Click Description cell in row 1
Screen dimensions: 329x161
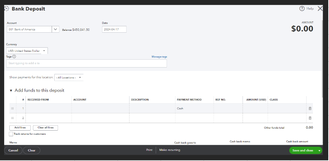coord(152,108)
